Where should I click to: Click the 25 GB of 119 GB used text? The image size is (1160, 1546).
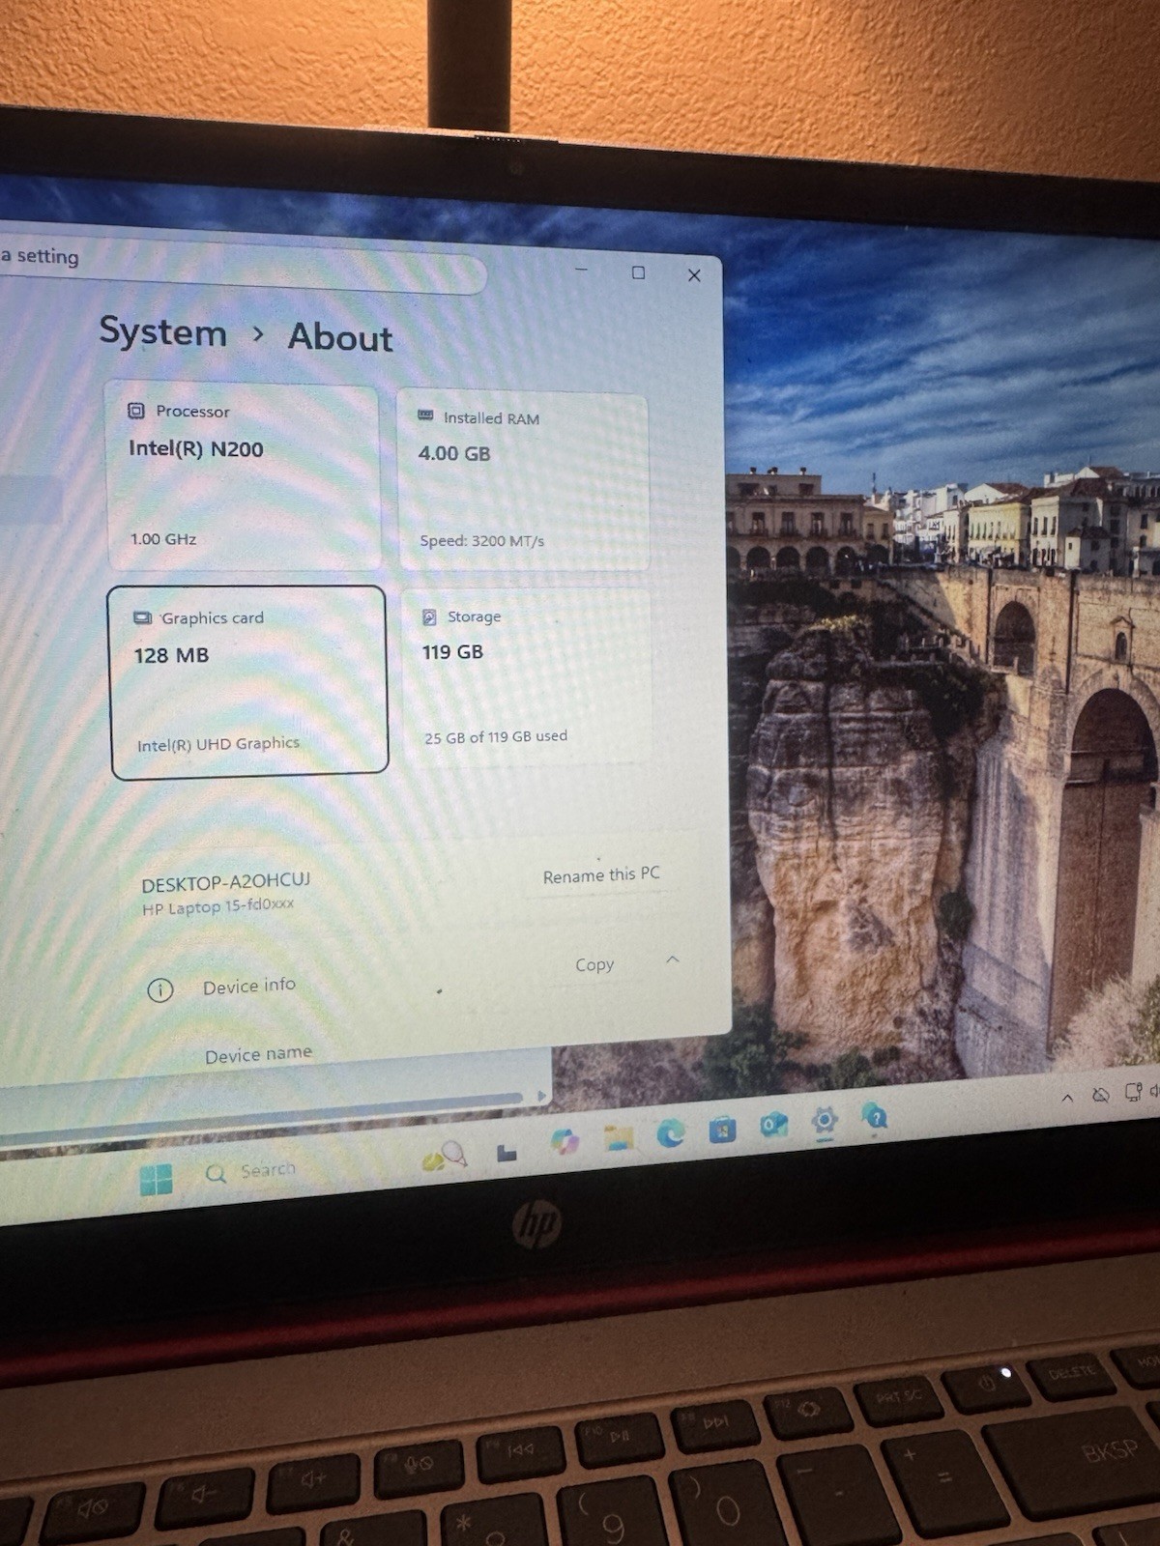(496, 737)
